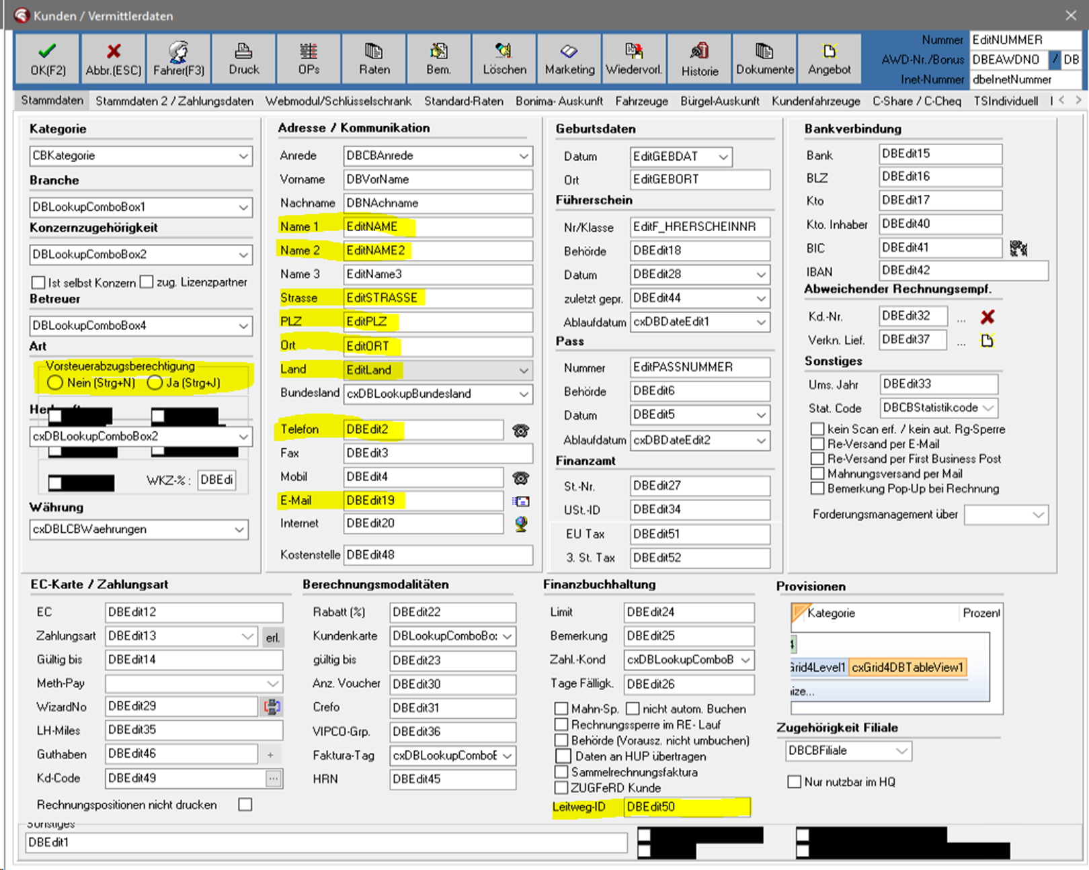Click the red X beside Kd.-Nr. field
Image resolution: width=1089 pixels, height=870 pixels.
[987, 317]
